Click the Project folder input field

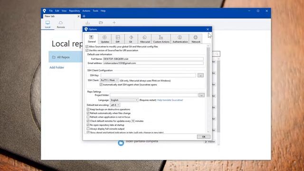point(154,95)
